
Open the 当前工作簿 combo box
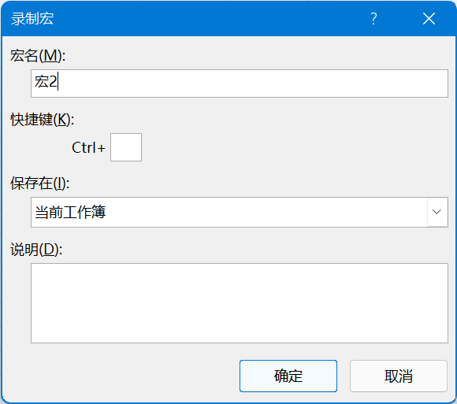pyautogui.click(x=240, y=212)
